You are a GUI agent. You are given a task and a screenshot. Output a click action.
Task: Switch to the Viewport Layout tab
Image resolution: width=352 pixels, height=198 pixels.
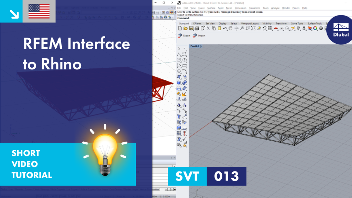pyautogui.click(x=250, y=24)
